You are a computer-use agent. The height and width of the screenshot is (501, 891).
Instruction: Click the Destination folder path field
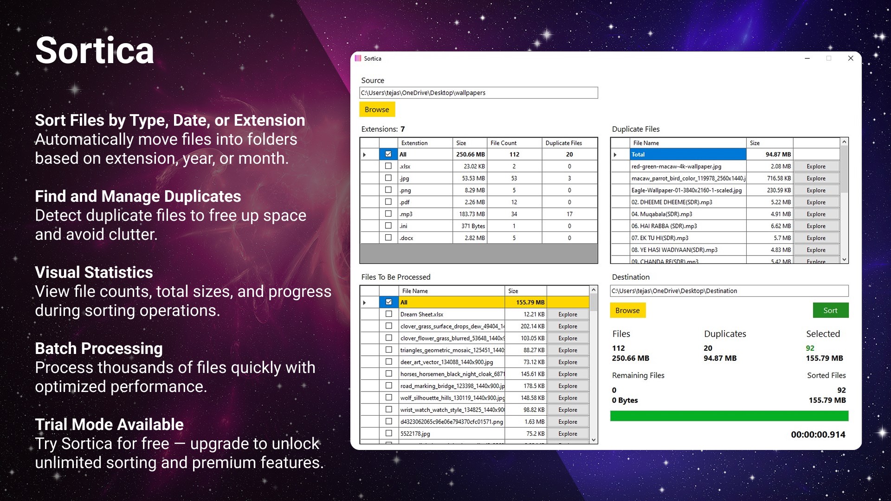pos(729,291)
